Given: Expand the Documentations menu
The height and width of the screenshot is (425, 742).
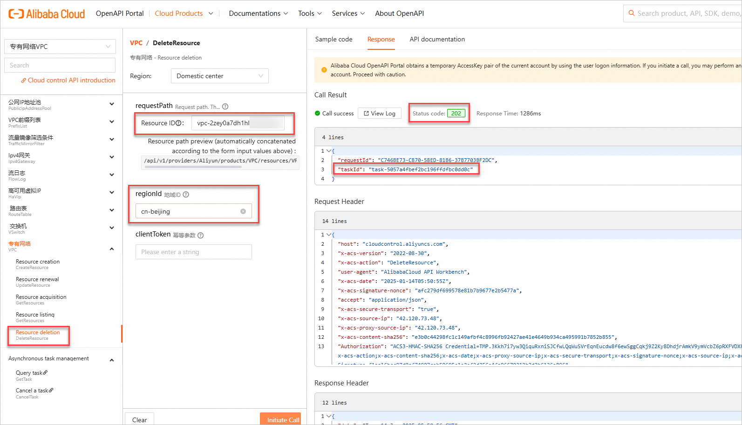Looking at the screenshot, I should pos(259,13).
